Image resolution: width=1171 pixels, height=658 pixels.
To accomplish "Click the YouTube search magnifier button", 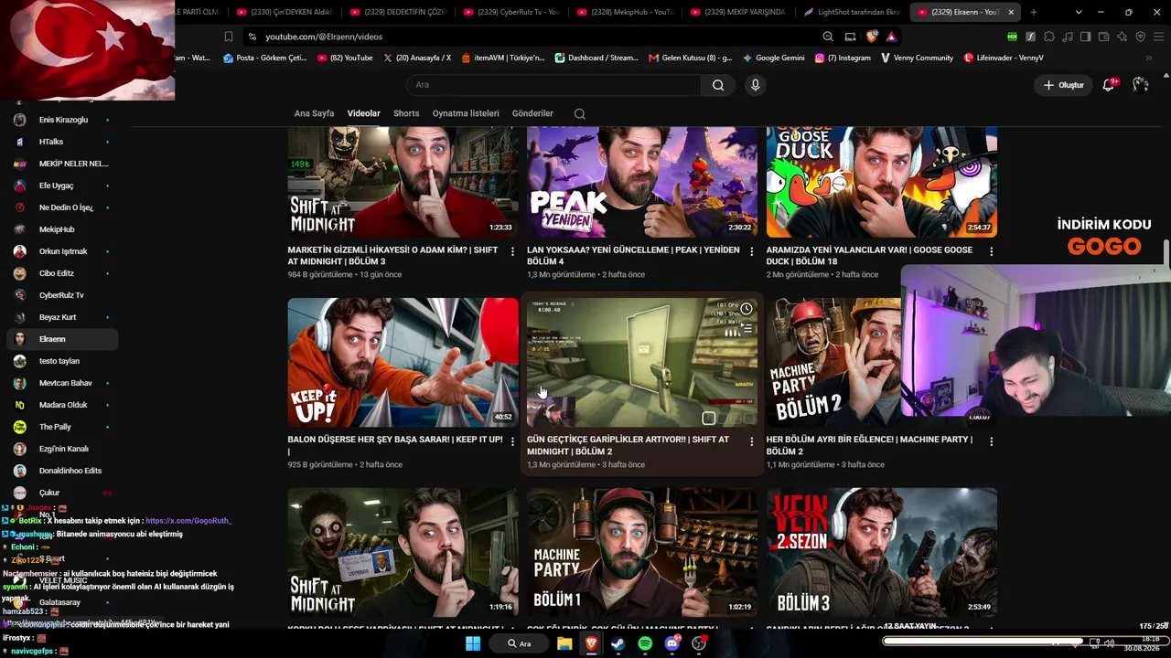I will [718, 85].
